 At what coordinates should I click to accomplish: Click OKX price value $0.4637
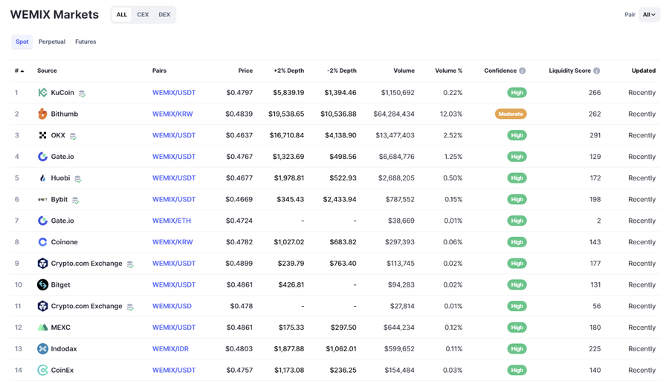click(239, 135)
